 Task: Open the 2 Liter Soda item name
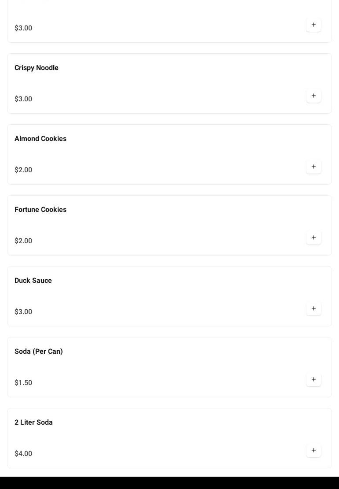pyautogui.click(x=33, y=422)
